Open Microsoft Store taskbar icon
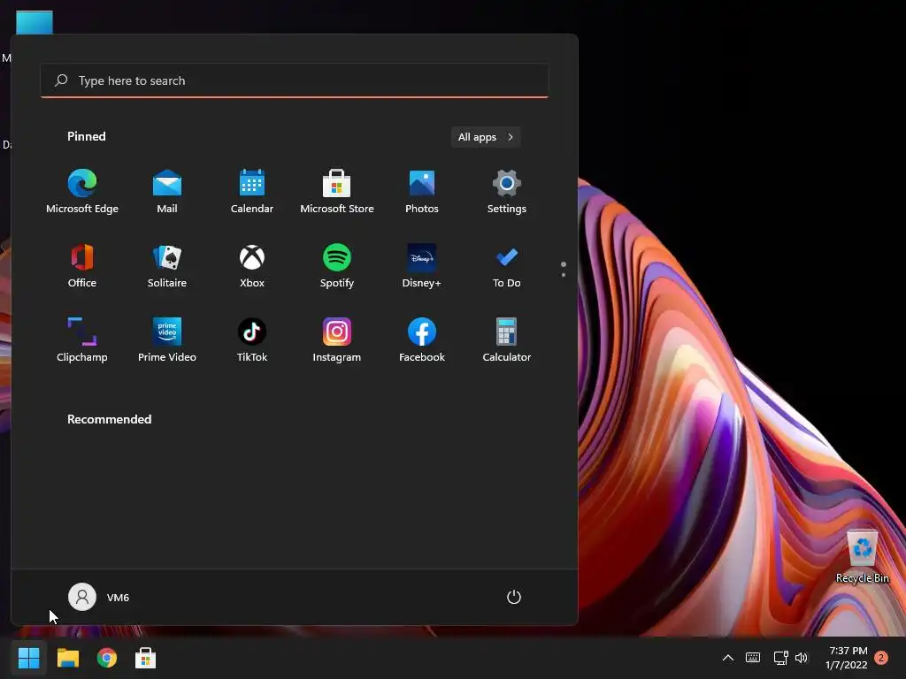Viewport: 906px width, 679px height. point(146,658)
